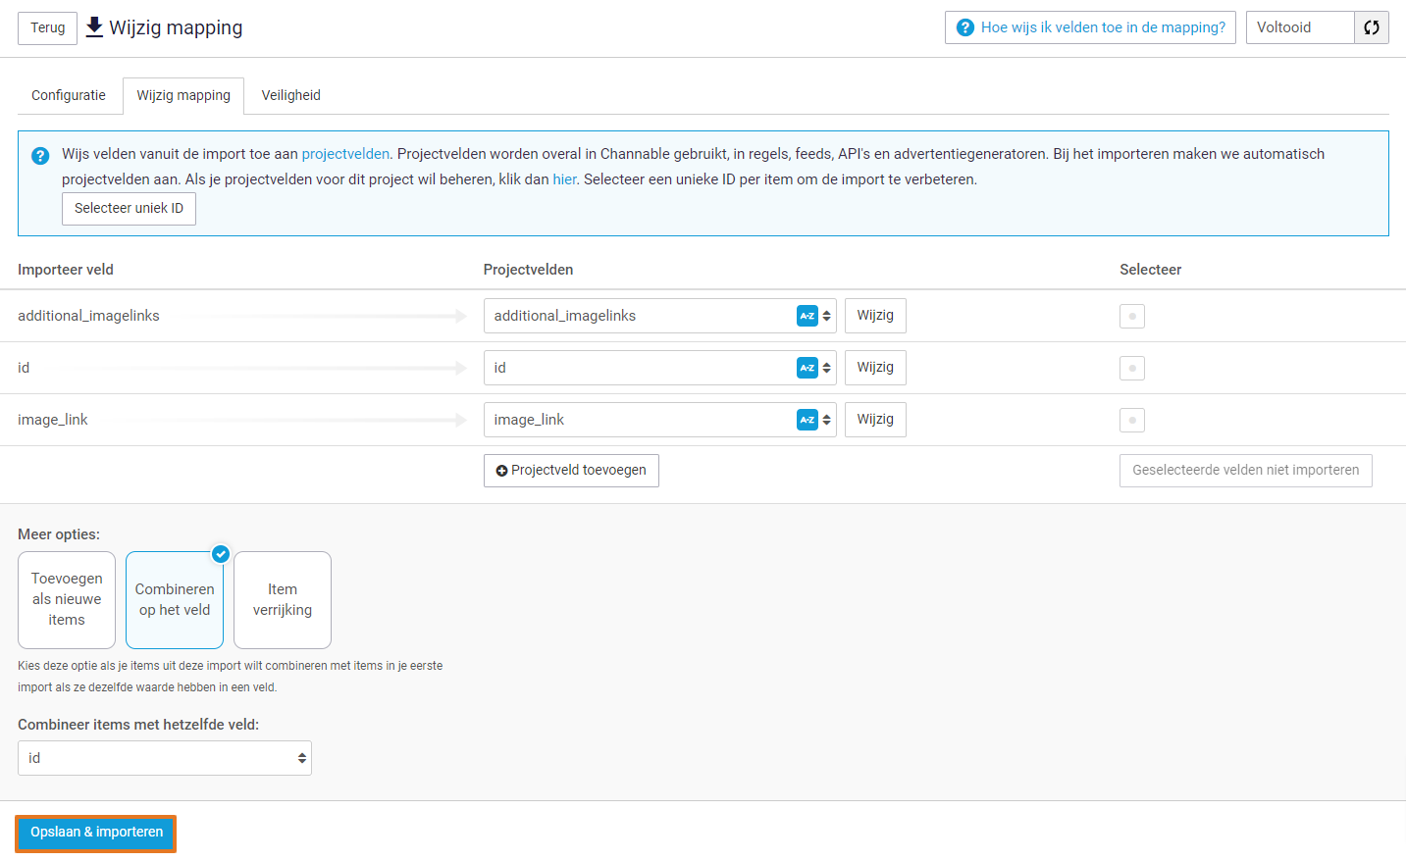The width and height of the screenshot is (1406, 861).
Task: Open the image_link project field dropdown
Action: (x=659, y=420)
